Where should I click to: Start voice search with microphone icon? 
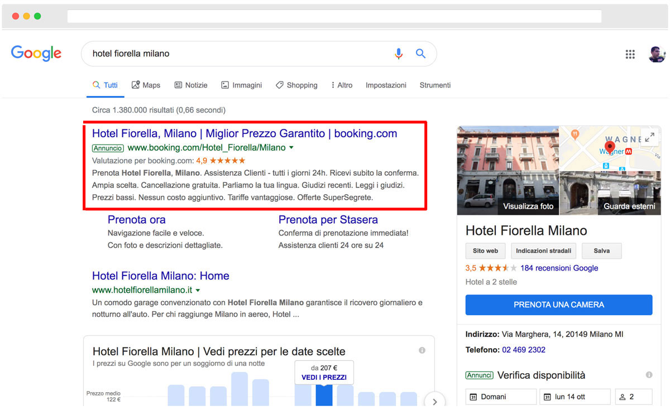[x=399, y=54]
